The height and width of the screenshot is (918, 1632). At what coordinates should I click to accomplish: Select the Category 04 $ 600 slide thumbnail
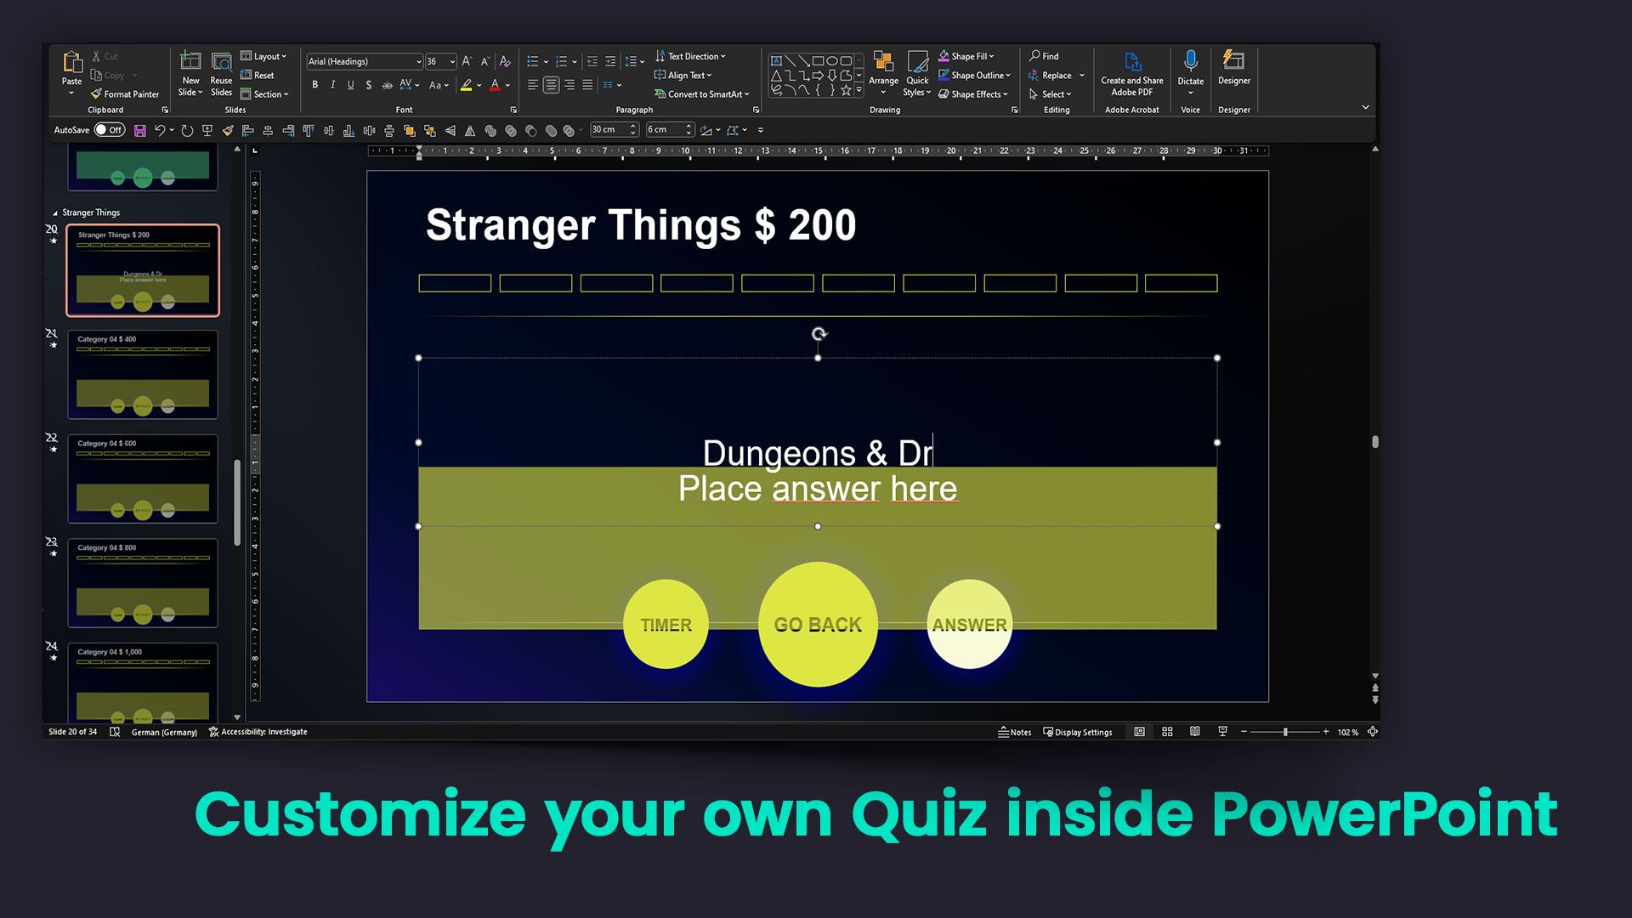click(x=142, y=479)
